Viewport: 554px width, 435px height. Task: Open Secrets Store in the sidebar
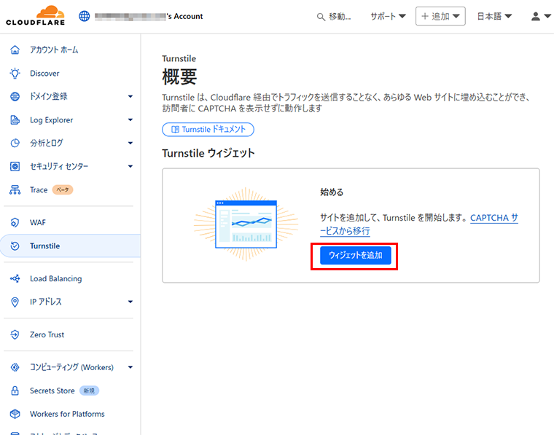pyautogui.click(x=52, y=391)
